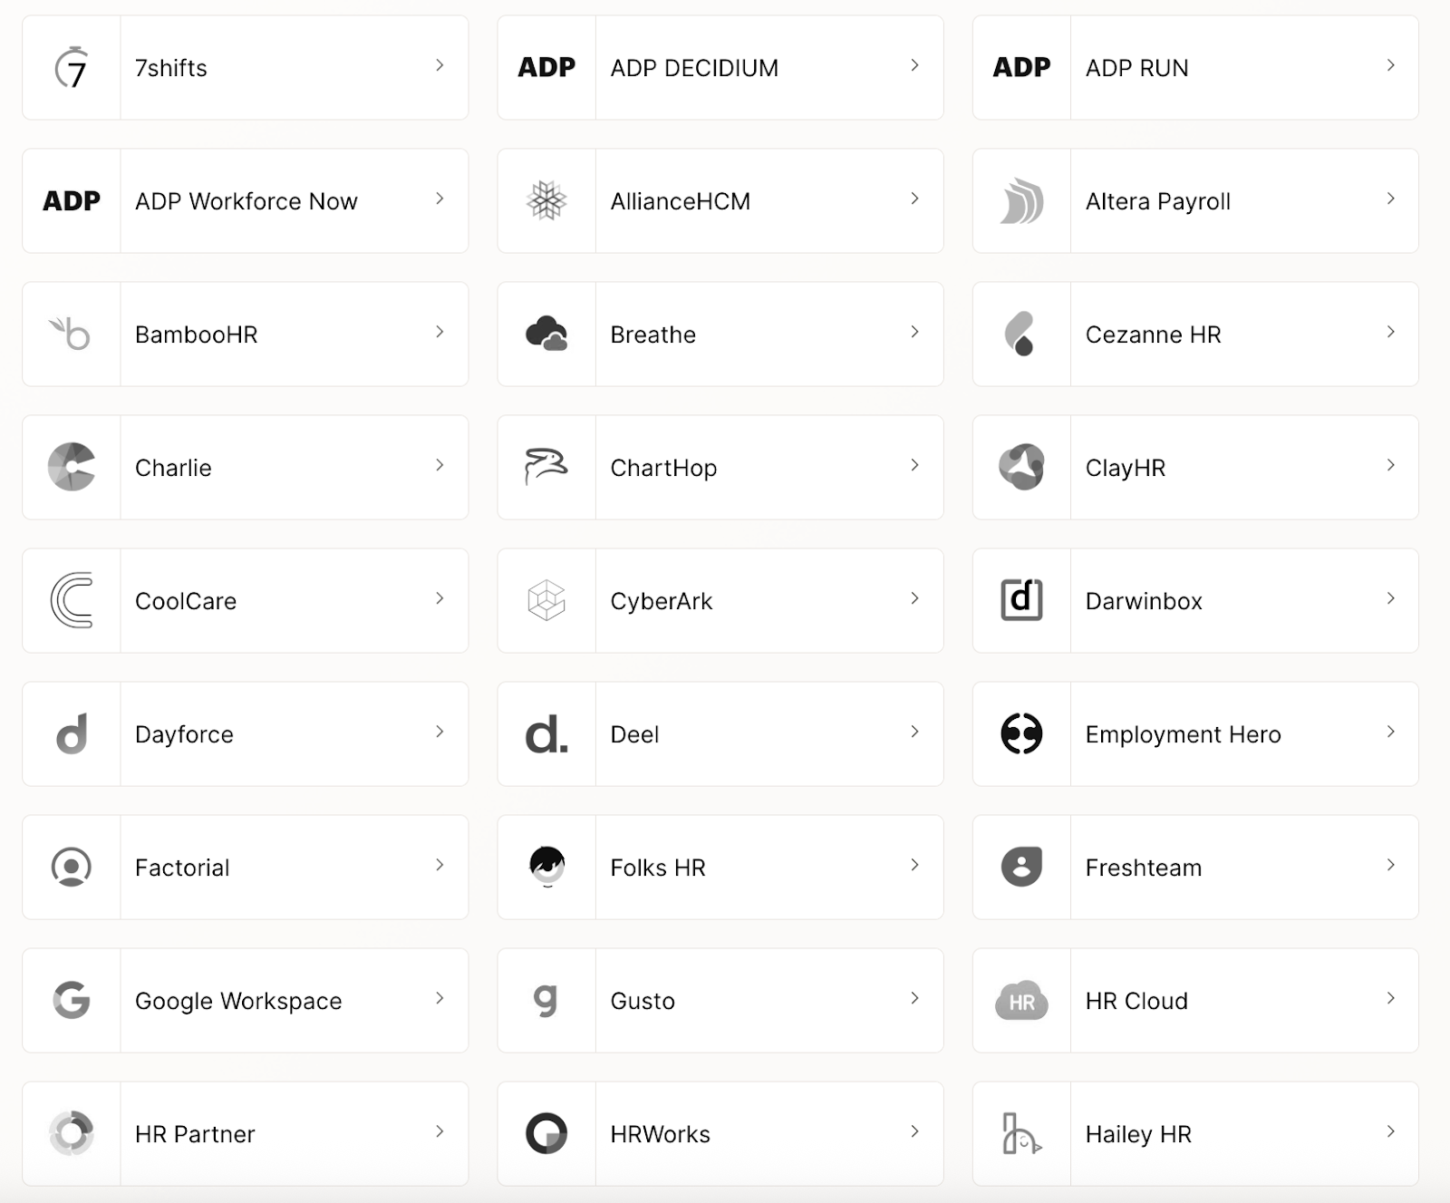Open the Folks HR text label
The image size is (1450, 1203).
click(x=658, y=868)
